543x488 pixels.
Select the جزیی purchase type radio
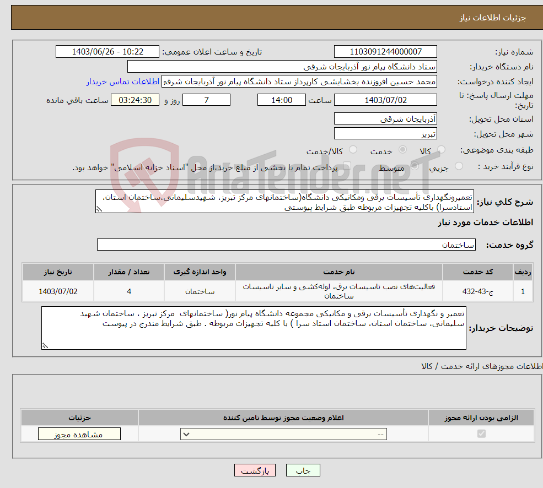pos(459,166)
